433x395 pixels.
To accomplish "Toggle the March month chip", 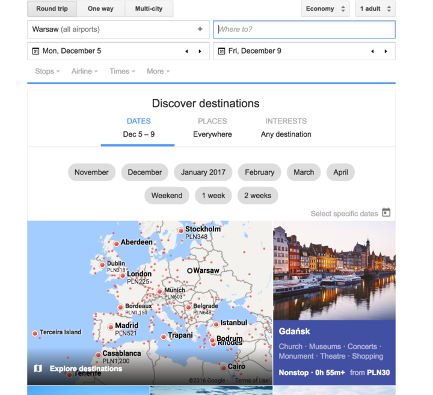I will pos(304,172).
